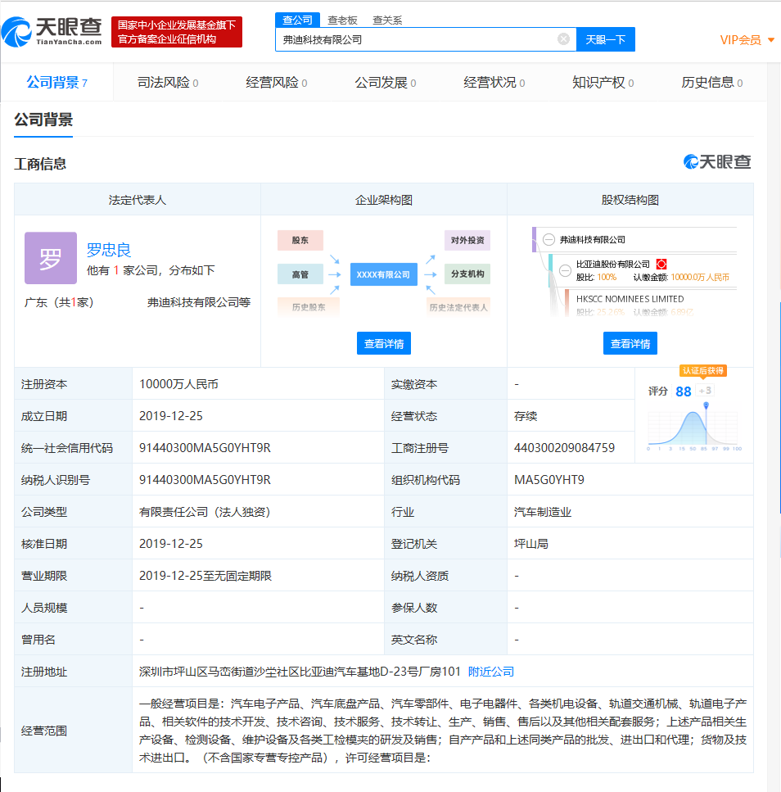Viewport: 781px width, 792px height.
Task: Open the 公司发展 tab
Action: 386,83
